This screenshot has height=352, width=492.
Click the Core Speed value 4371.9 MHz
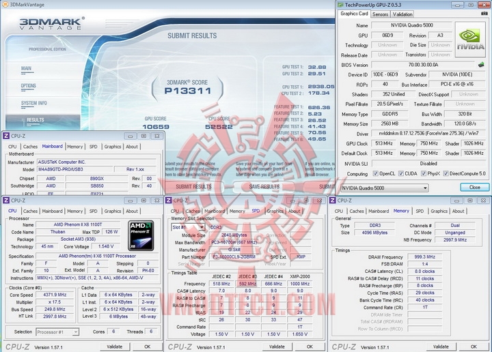tap(55, 295)
